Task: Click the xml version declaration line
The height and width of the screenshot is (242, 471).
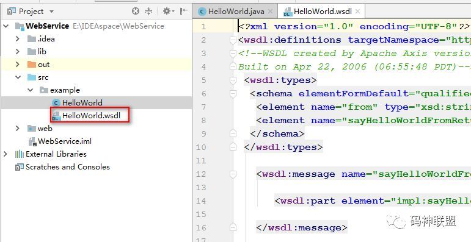Action: click(354, 26)
